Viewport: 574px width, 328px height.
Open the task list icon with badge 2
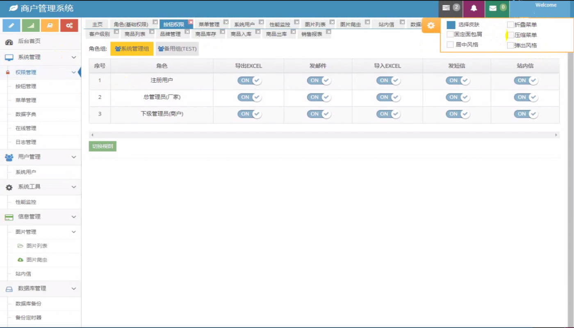(451, 8)
